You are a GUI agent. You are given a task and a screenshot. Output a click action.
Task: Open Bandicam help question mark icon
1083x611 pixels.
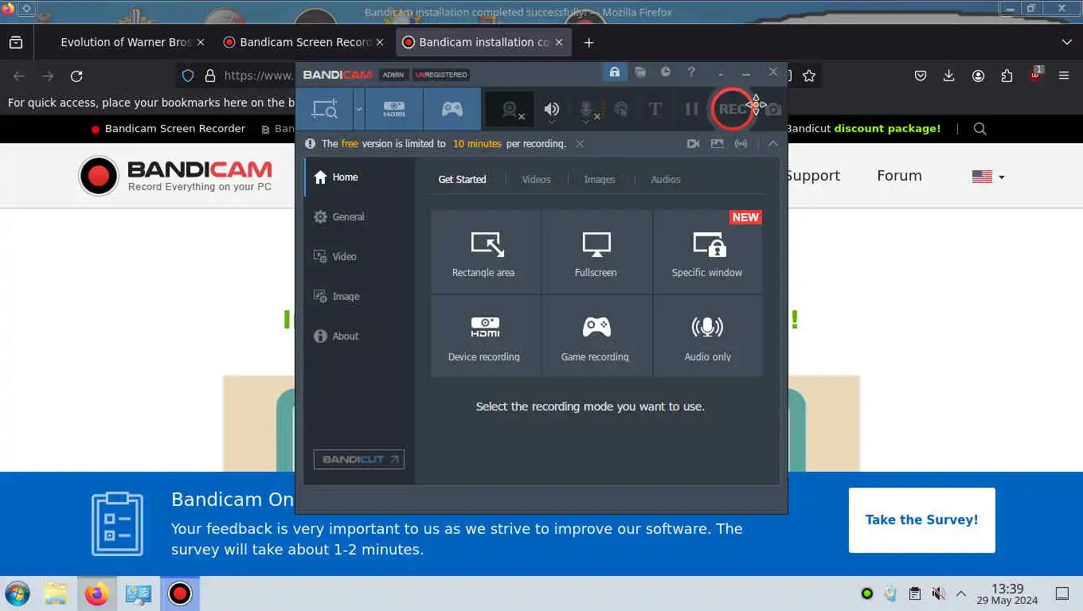click(691, 72)
